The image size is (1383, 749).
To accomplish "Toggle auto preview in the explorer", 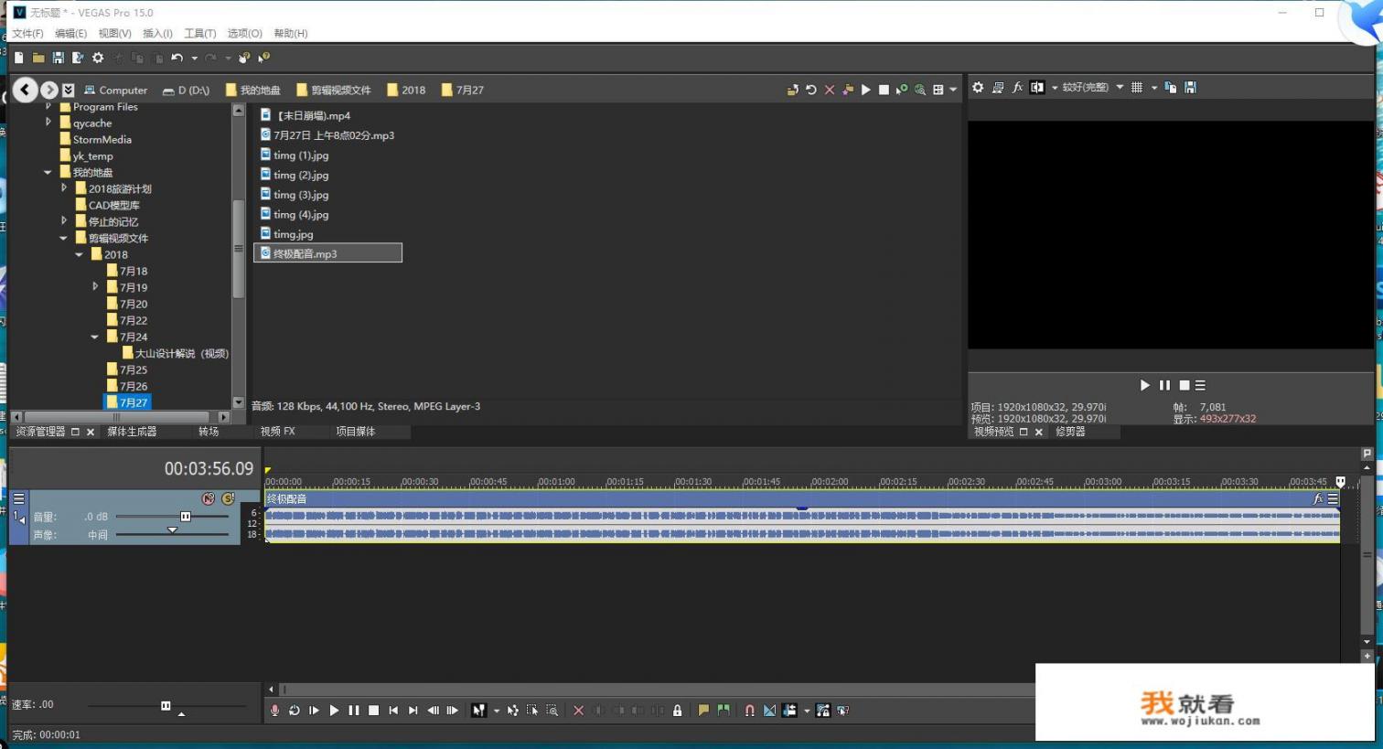I will (902, 90).
